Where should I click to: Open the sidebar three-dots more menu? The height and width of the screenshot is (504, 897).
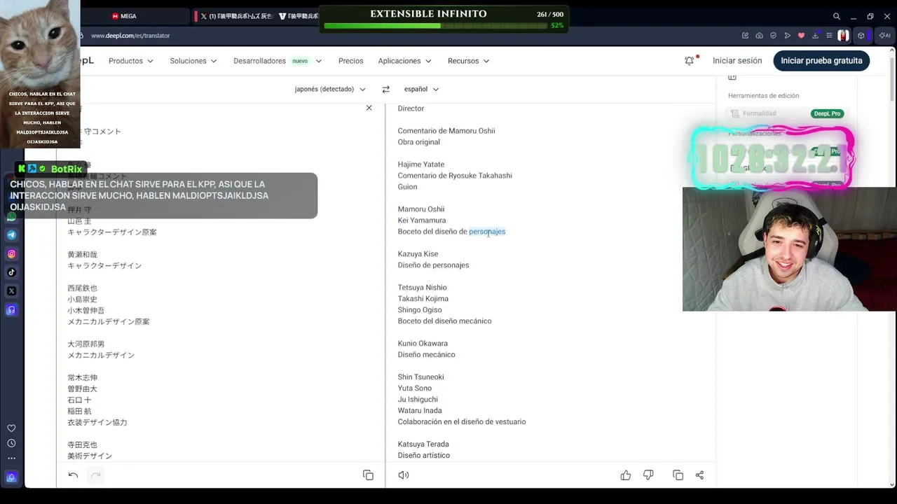click(x=11, y=458)
